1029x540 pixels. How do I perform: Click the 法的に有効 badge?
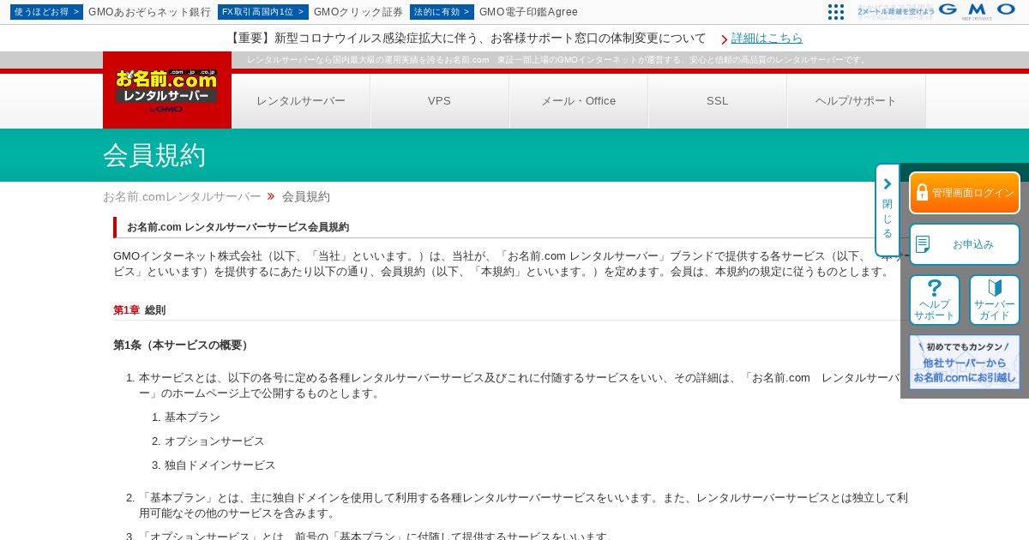[442, 12]
